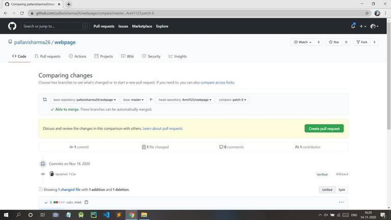
Task: Follow Learn about pull requests link
Action: [162, 128]
